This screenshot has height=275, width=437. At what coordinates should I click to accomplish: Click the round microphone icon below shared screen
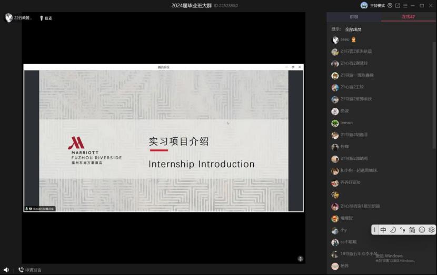pyautogui.click(x=300, y=259)
